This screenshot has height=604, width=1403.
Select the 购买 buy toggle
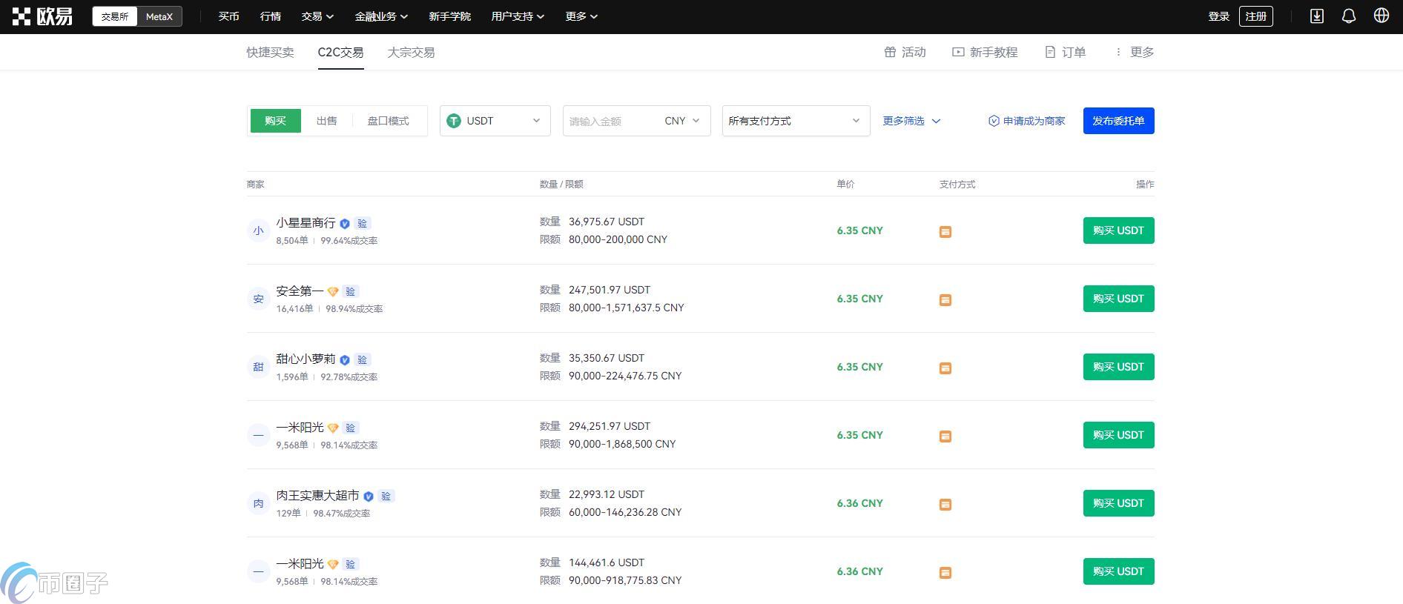pos(275,121)
